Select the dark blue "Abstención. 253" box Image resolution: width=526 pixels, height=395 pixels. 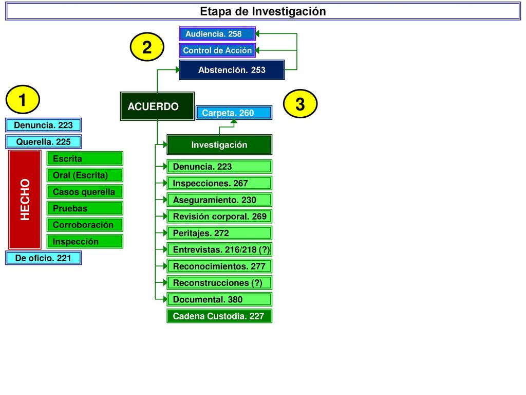(232, 70)
